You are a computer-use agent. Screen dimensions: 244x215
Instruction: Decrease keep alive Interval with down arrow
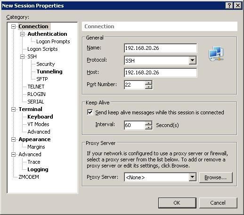(148, 127)
